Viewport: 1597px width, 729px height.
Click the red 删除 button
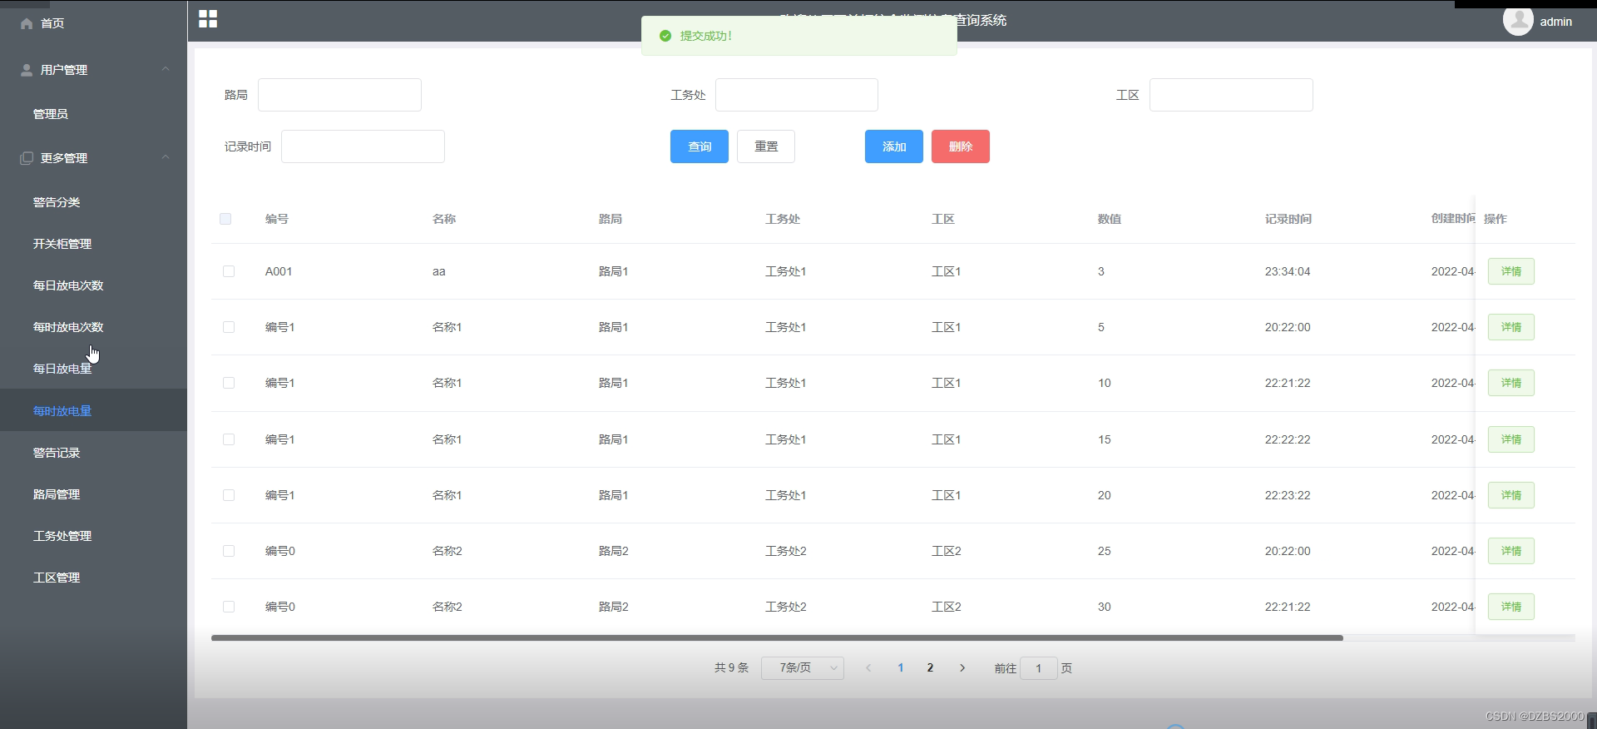(961, 146)
